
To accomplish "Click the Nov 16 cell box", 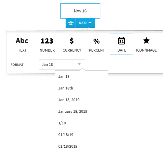I will [x=80, y=11].
